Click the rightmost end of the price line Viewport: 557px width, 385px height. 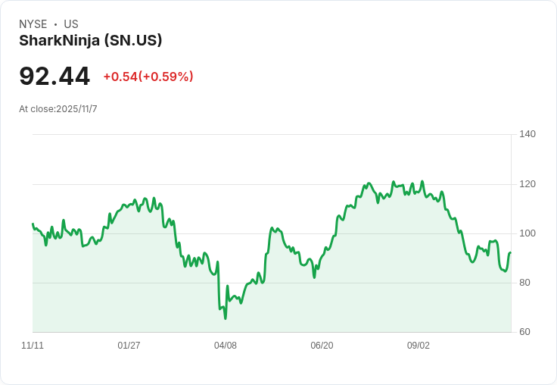tap(511, 252)
